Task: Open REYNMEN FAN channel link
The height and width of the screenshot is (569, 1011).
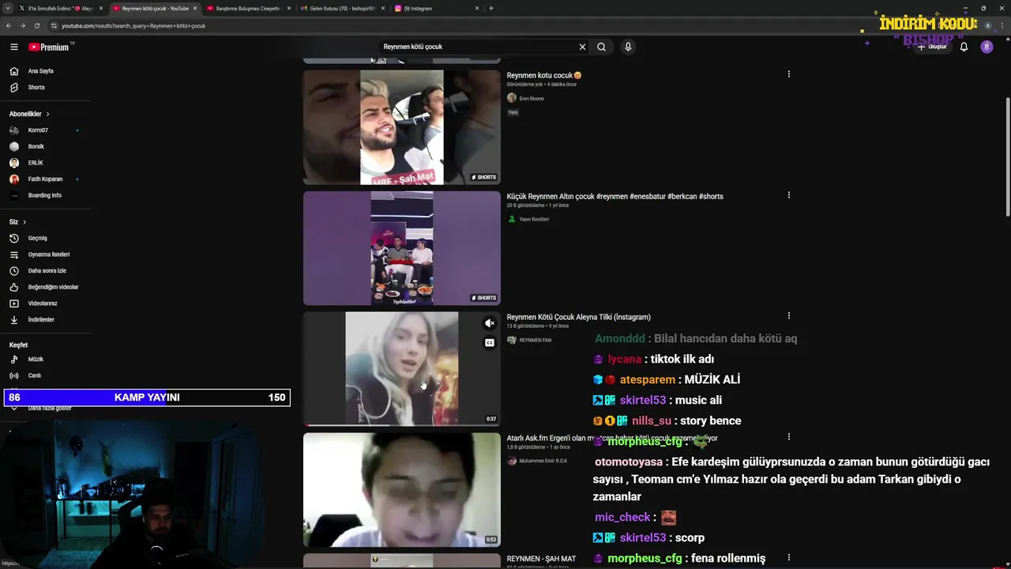Action: [x=535, y=340]
